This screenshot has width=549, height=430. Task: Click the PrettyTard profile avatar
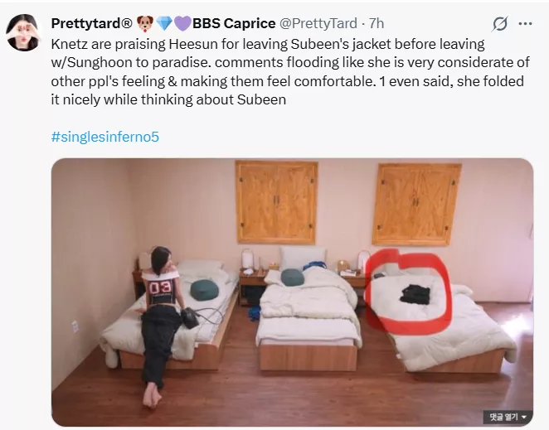22,32
